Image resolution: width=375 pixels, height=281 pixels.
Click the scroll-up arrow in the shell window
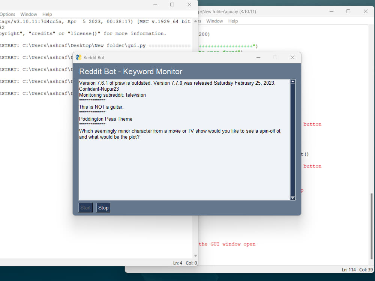tap(195, 21)
